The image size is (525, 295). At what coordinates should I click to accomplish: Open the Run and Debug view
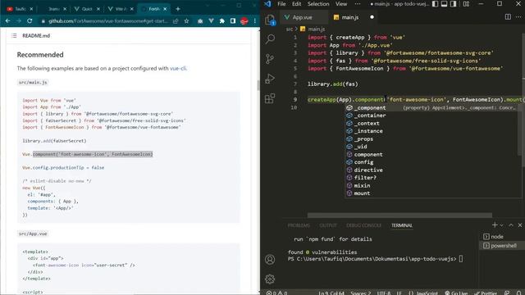click(270, 79)
